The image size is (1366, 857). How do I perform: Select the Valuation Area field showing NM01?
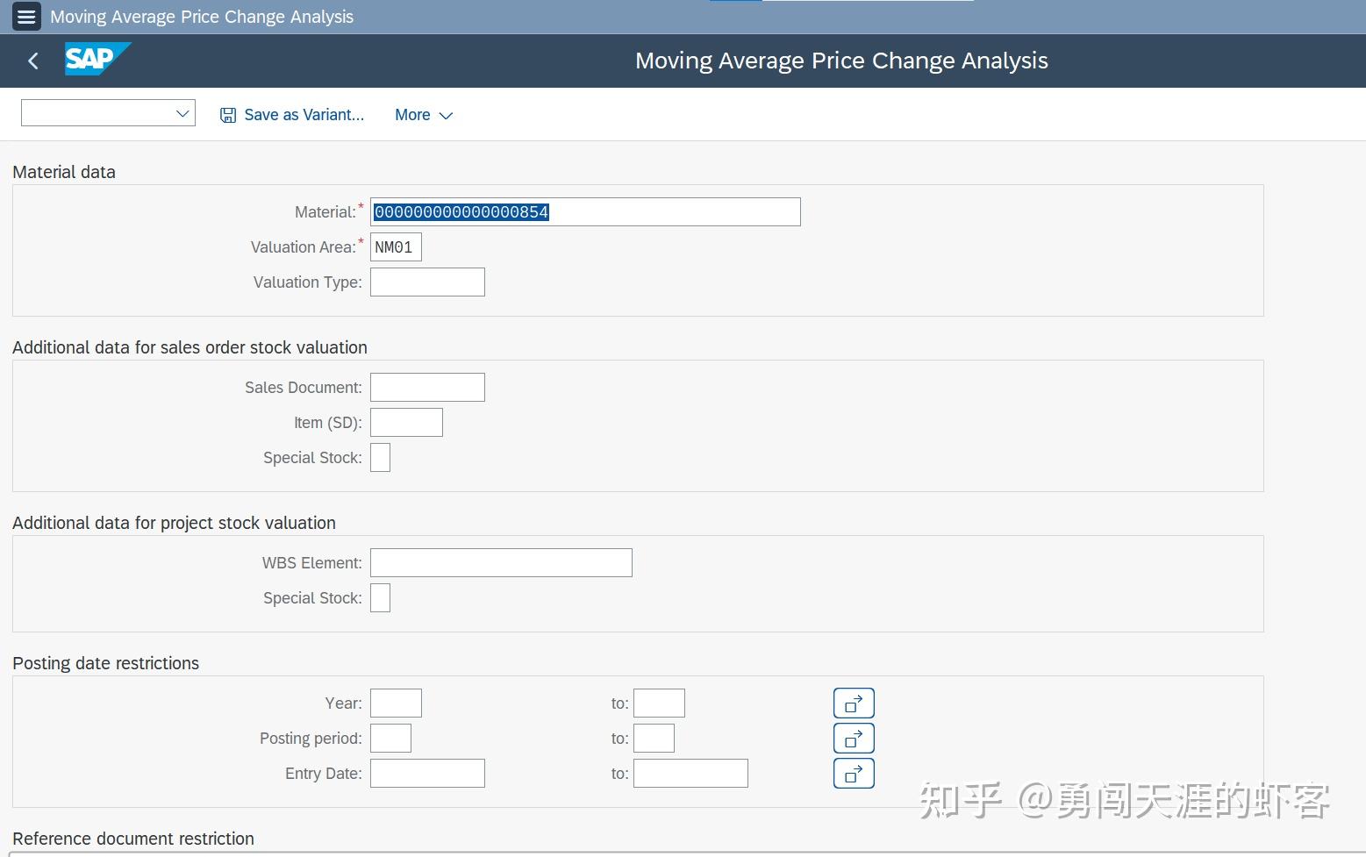pyautogui.click(x=395, y=246)
